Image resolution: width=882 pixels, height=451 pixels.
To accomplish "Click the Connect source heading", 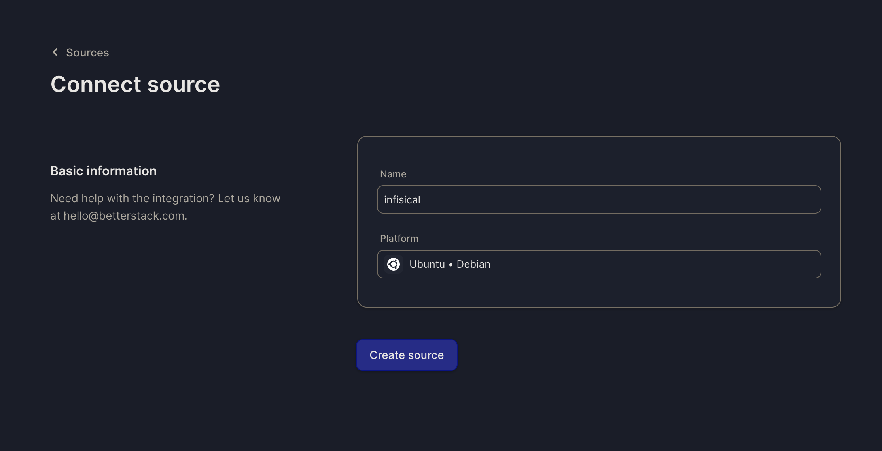I will pos(135,84).
